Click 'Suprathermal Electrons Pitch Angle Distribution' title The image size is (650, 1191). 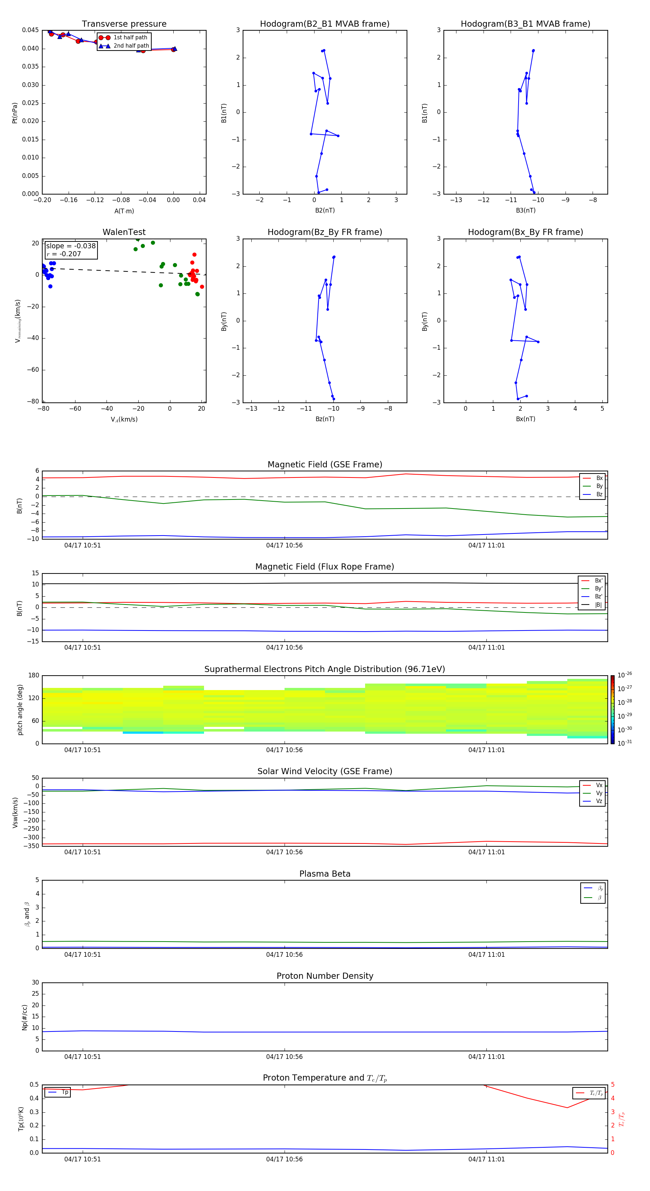tap(325, 669)
